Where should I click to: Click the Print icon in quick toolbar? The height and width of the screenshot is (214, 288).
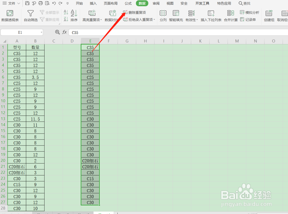tap(40, 3)
